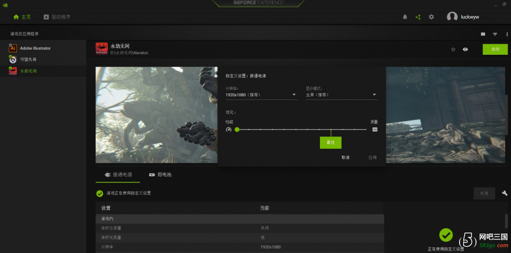Open custom settings wrench icon
Screen dimensions: 511x253
point(505,193)
